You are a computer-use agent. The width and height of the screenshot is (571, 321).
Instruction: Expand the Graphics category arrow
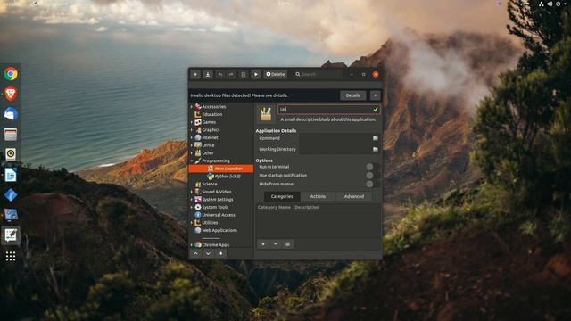pyautogui.click(x=192, y=130)
